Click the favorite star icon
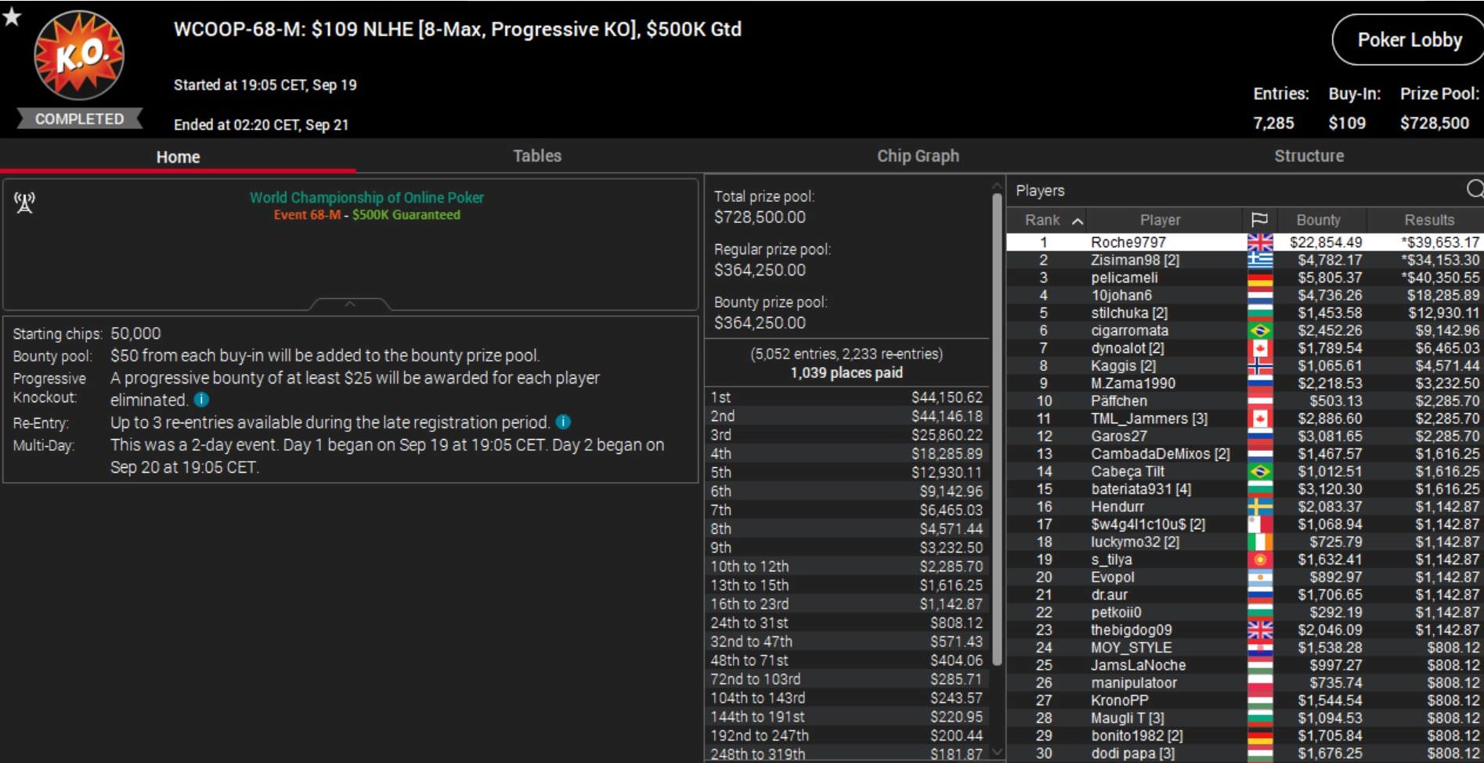Image resolution: width=1484 pixels, height=763 pixels. (12, 16)
